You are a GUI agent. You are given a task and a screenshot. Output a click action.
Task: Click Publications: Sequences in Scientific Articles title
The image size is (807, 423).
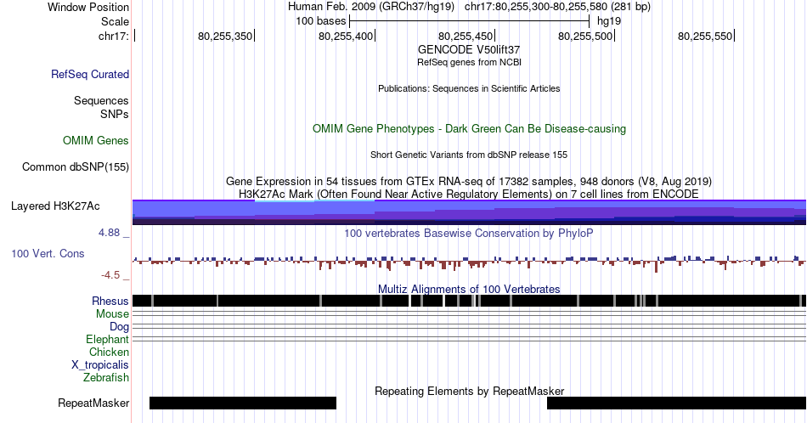click(x=469, y=88)
